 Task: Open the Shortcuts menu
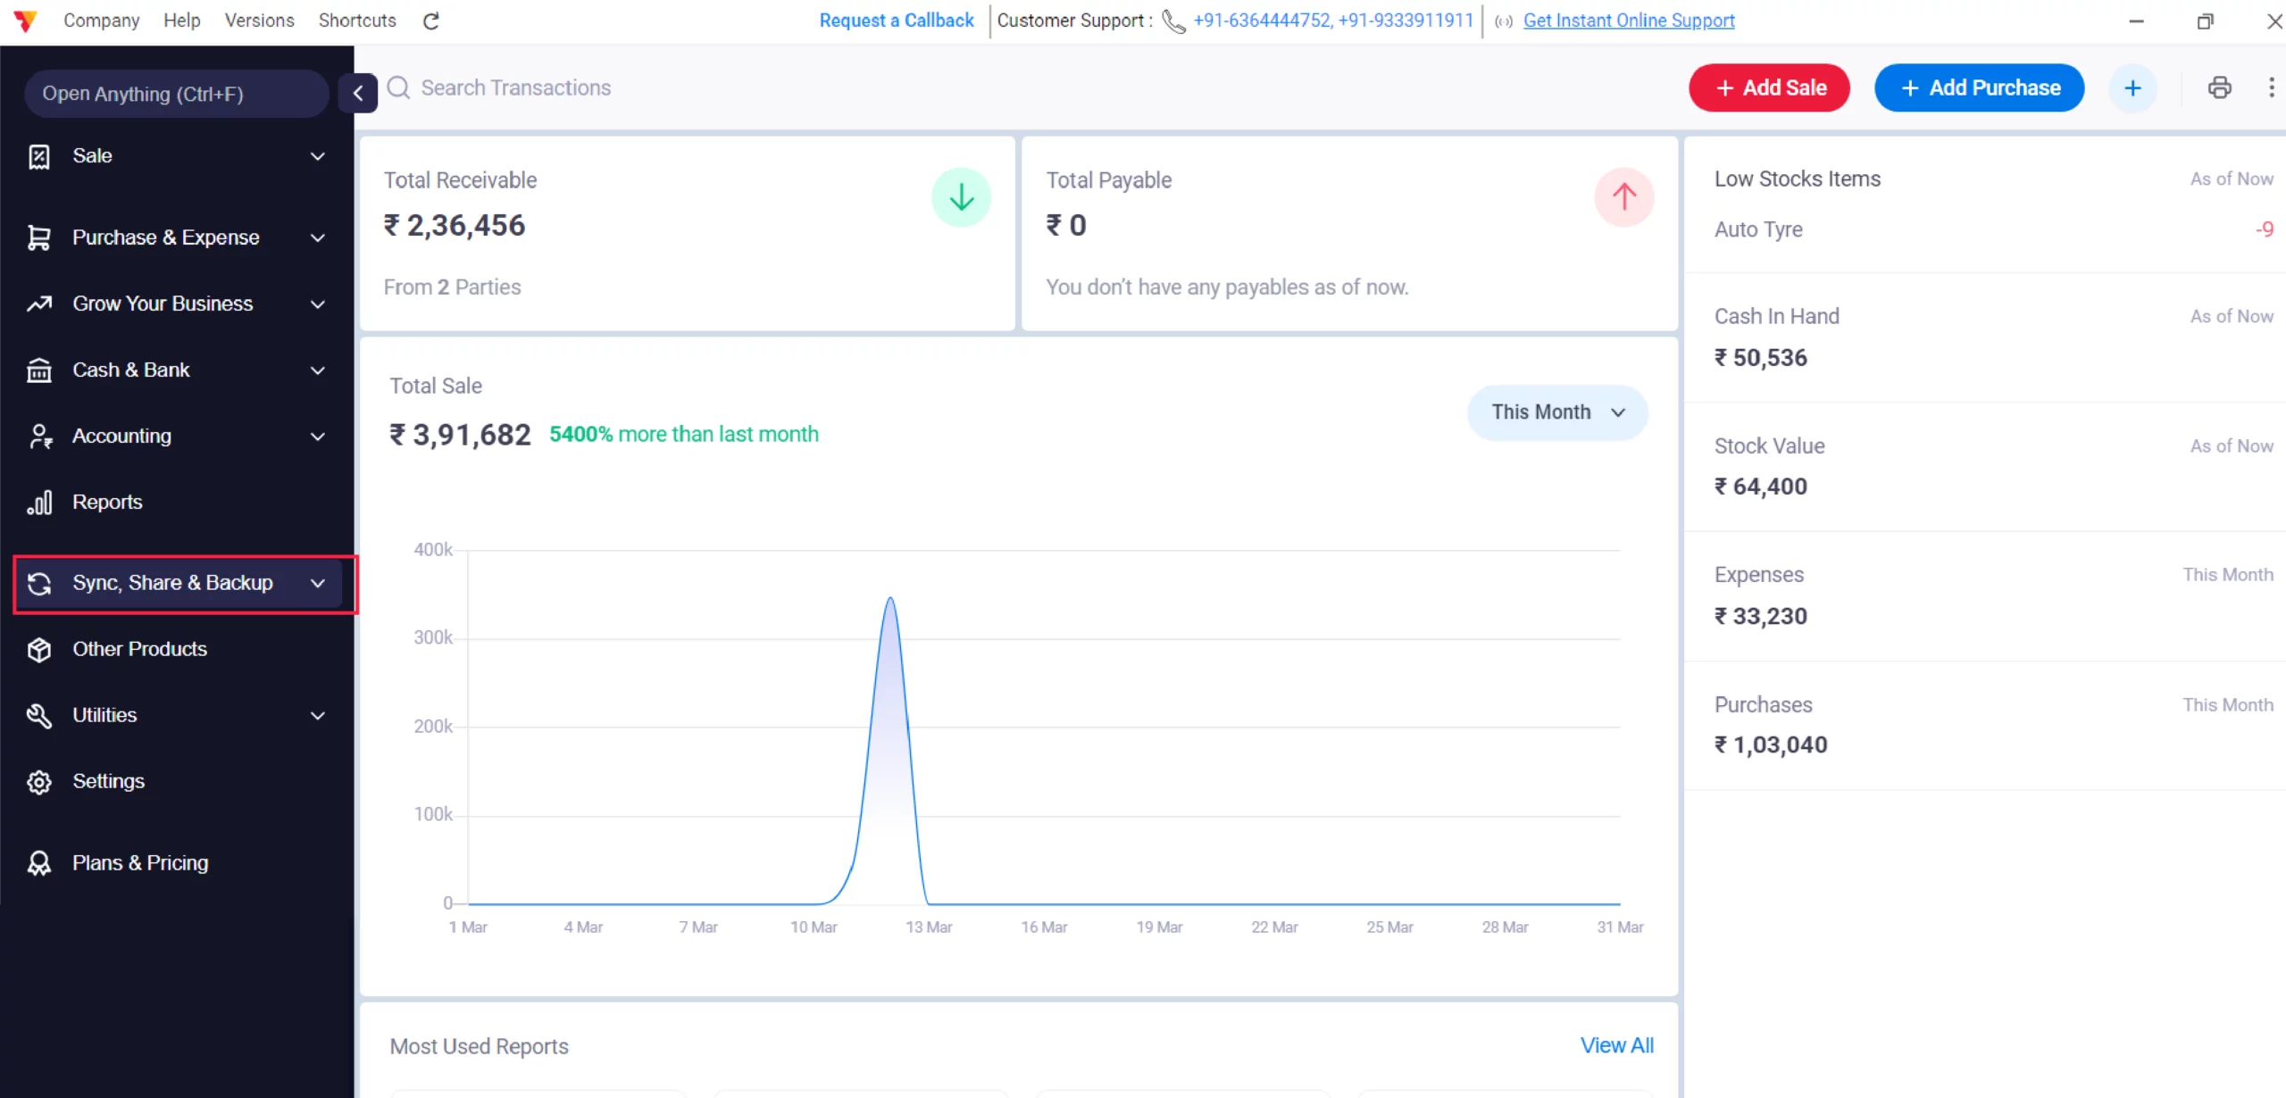click(357, 21)
